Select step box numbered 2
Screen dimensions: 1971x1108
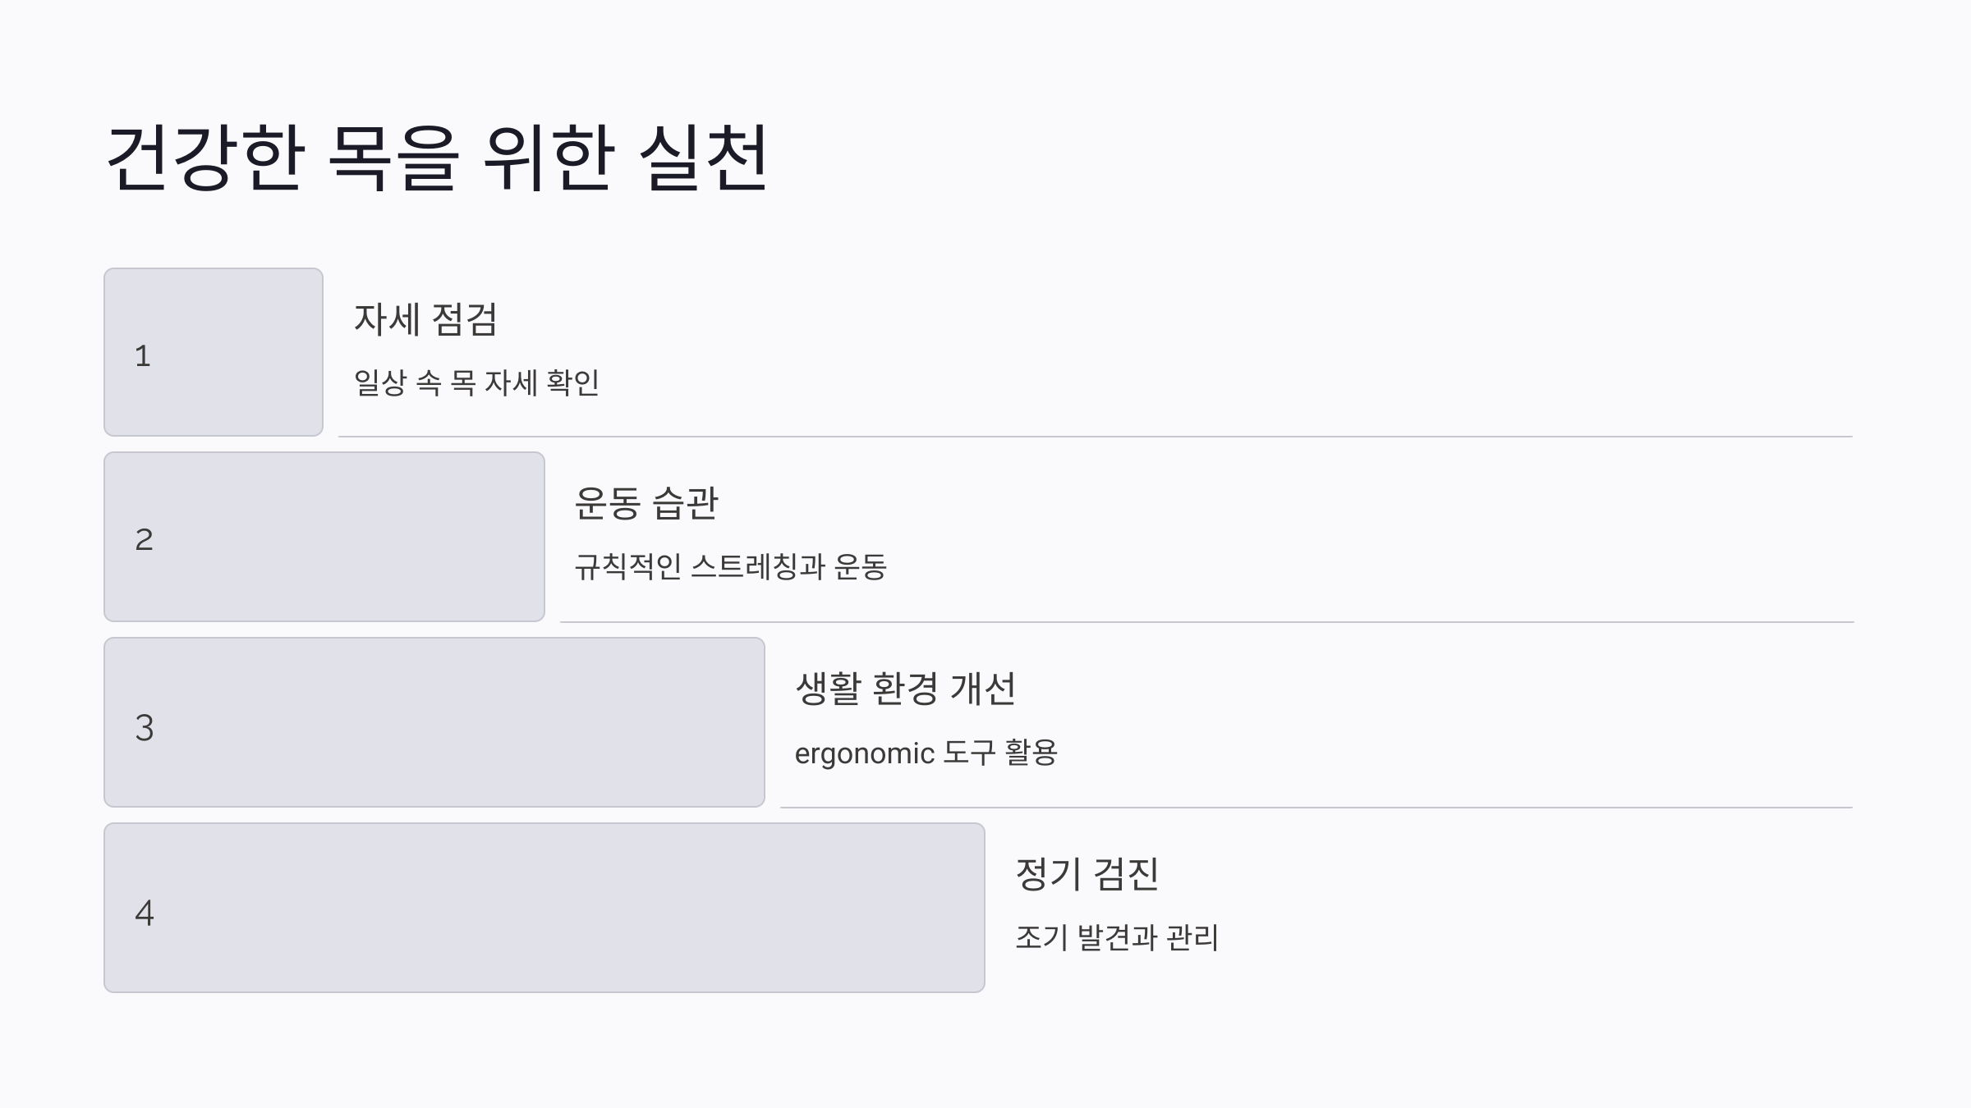(x=324, y=537)
